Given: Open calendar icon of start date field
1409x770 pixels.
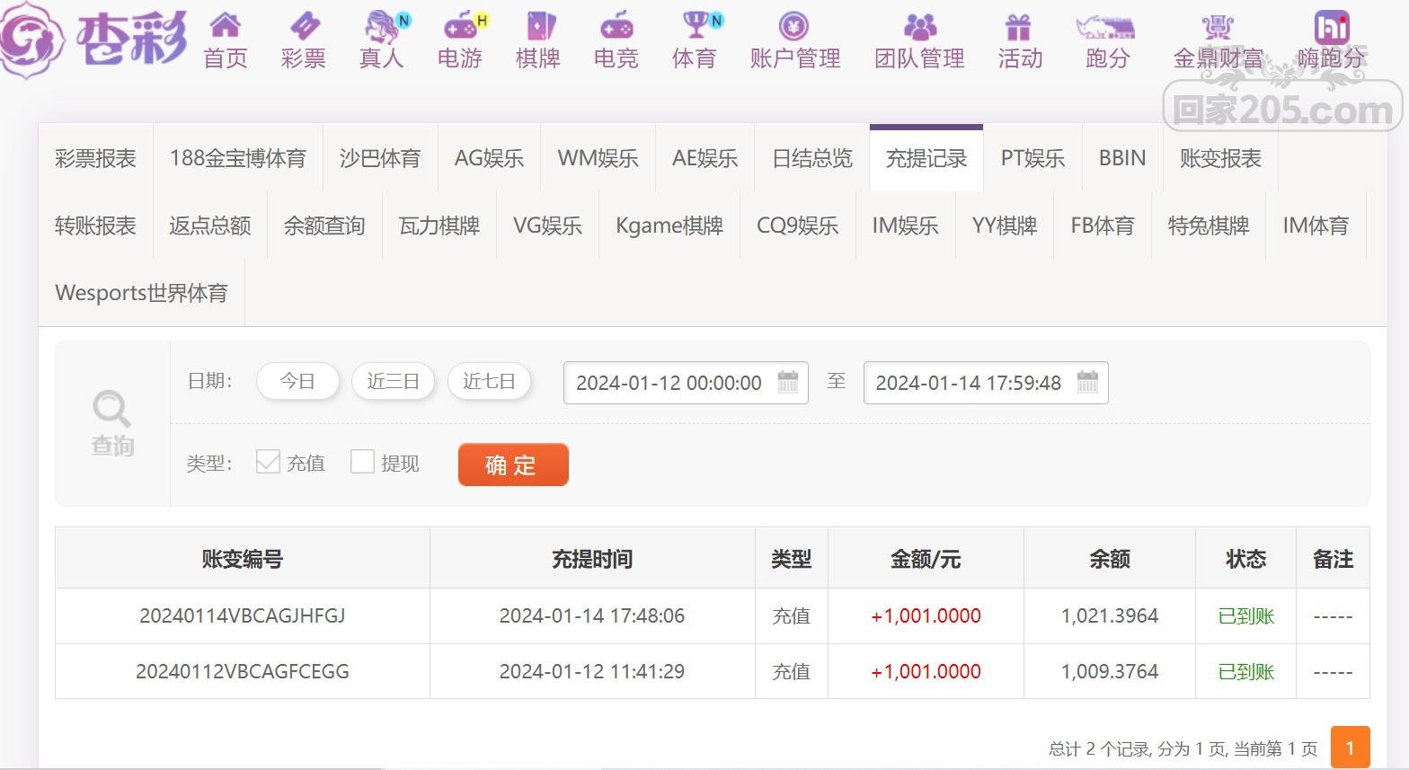Looking at the screenshot, I should tap(788, 382).
